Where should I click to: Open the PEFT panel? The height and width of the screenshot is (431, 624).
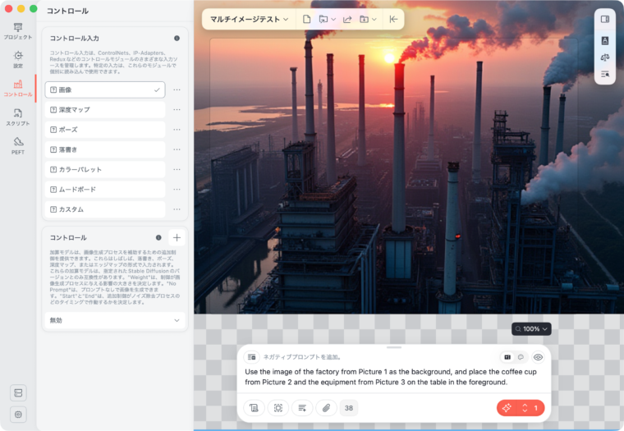pos(17,145)
